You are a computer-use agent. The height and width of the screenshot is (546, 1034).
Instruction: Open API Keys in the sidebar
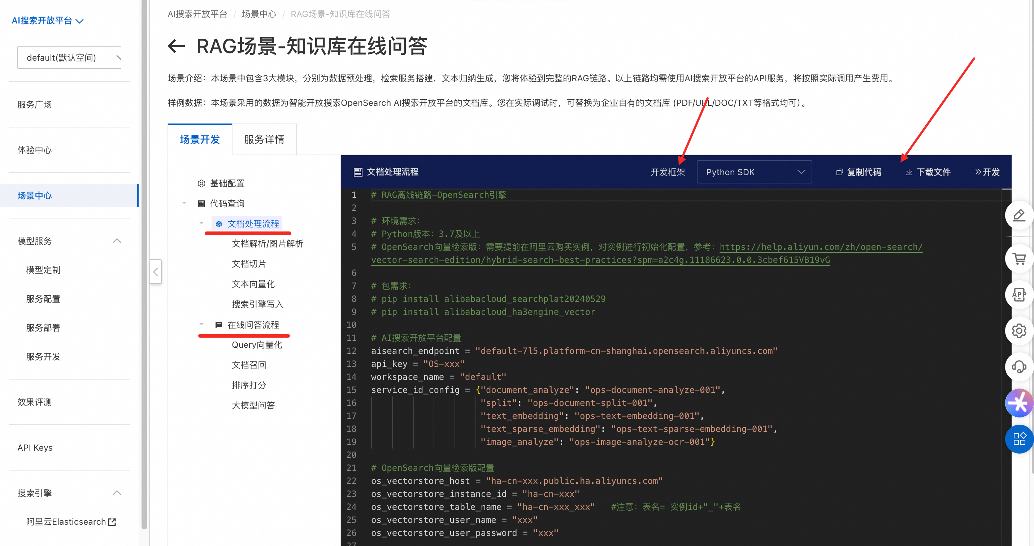(x=35, y=448)
